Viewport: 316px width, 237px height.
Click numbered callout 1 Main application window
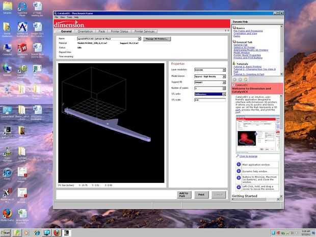click(x=239, y=165)
